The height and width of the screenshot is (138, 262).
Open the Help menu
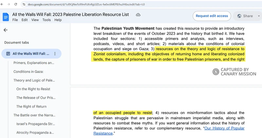[x=58, y=20]
